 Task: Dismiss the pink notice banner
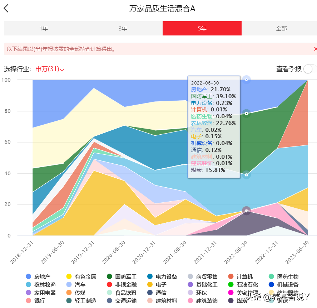tap(315, 49)
